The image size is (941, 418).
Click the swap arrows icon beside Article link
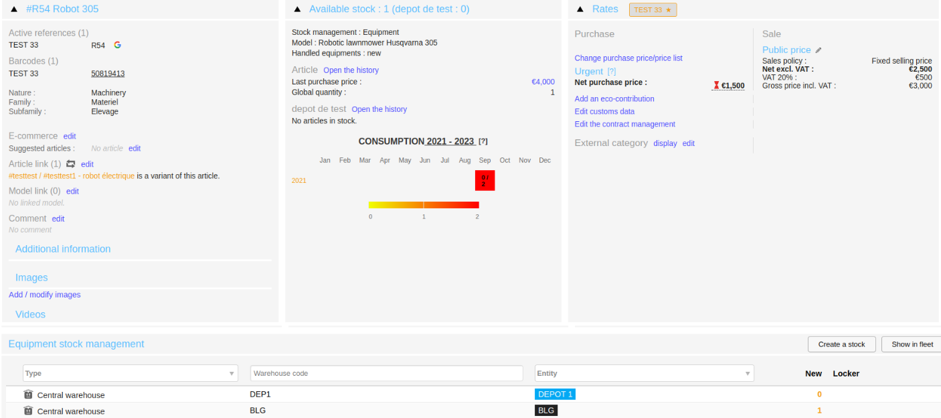point(71,164)
